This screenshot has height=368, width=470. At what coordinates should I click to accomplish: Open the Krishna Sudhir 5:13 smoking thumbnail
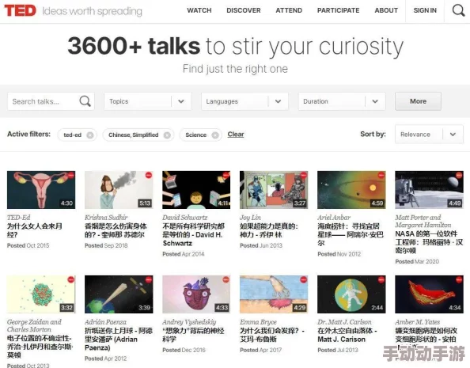tap(119, 190)
